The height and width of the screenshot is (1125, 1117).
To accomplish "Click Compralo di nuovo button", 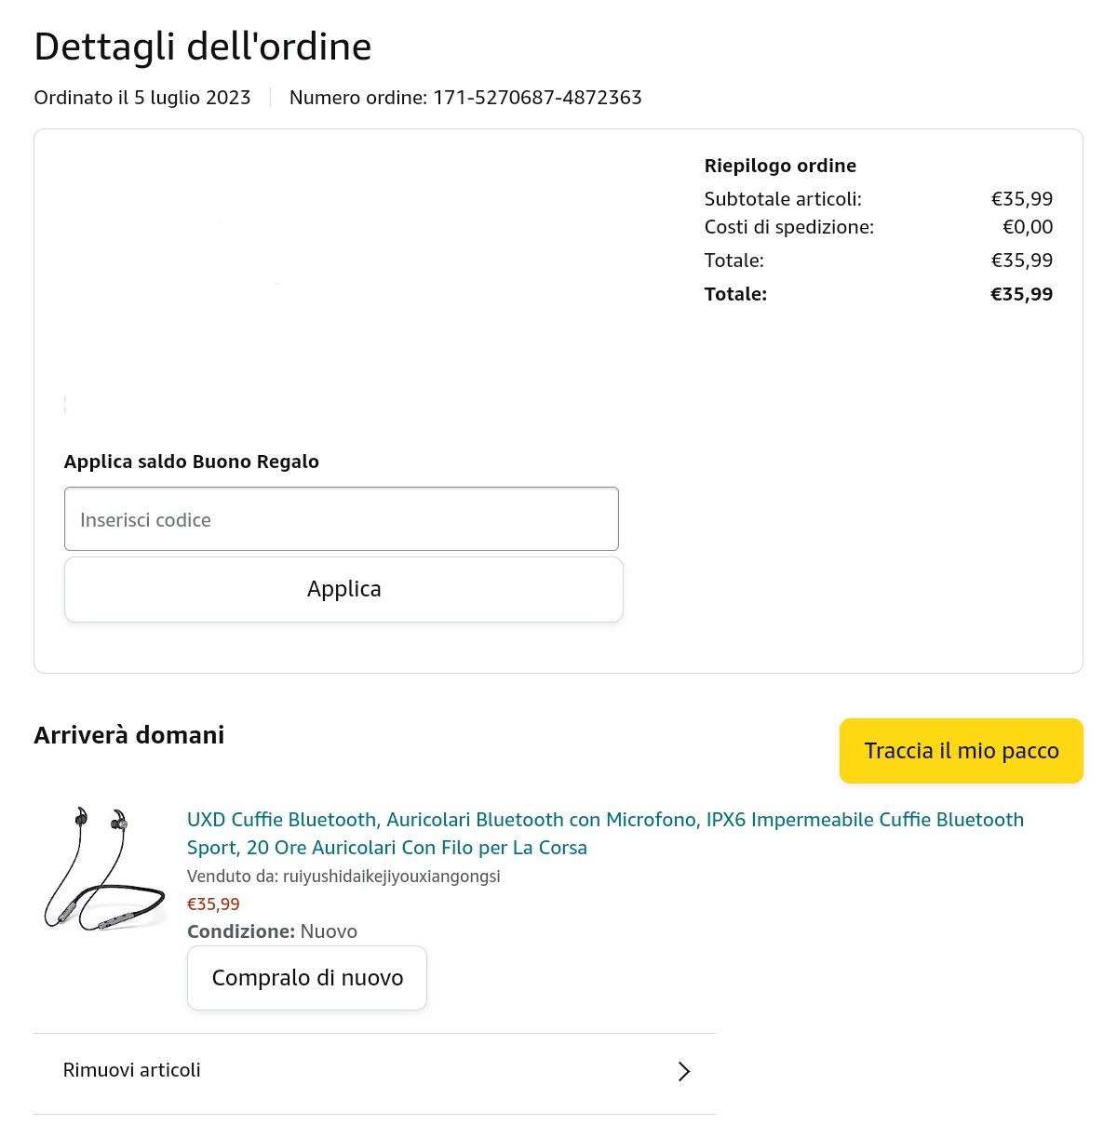I will (307, 978).
